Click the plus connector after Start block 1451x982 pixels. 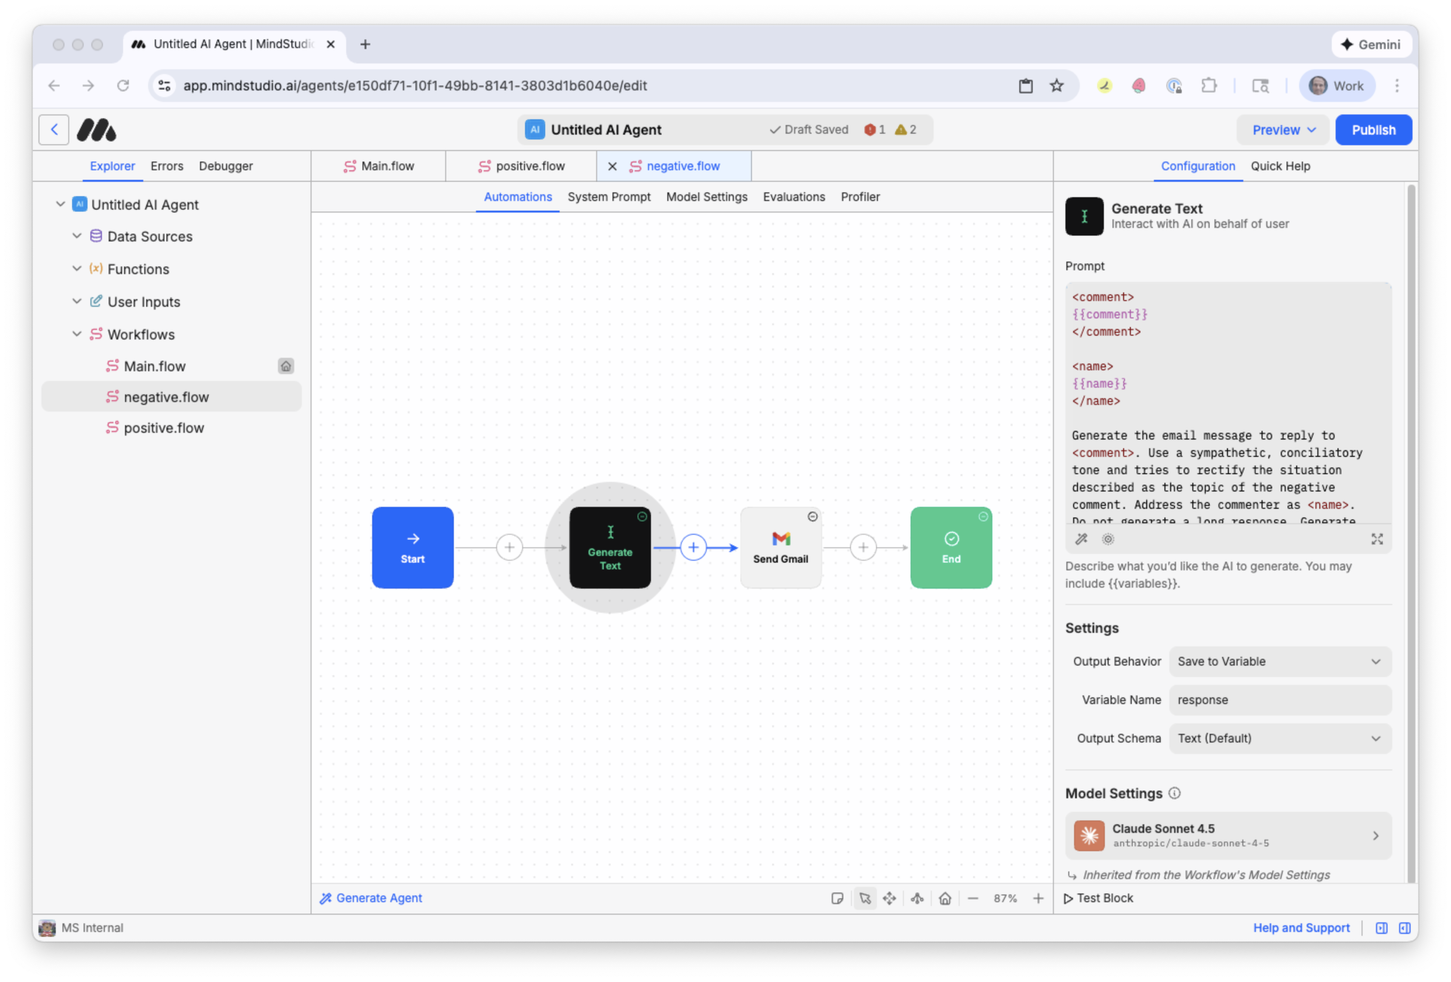point(509,547)
